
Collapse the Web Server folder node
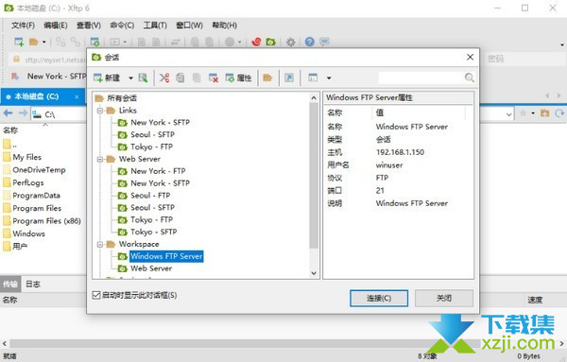point(100,159)
